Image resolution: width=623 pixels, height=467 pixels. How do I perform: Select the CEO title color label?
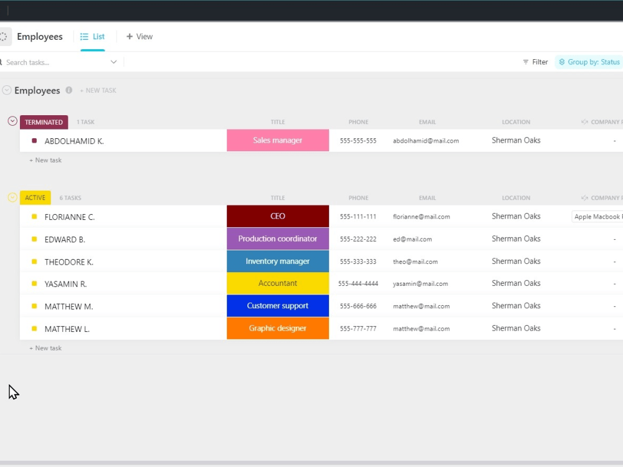[277, 216]
